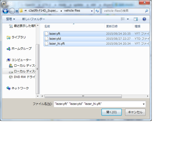Open help with the question mark icon
This screenshot has height=145, width=182.
click(x=144, y=19)
